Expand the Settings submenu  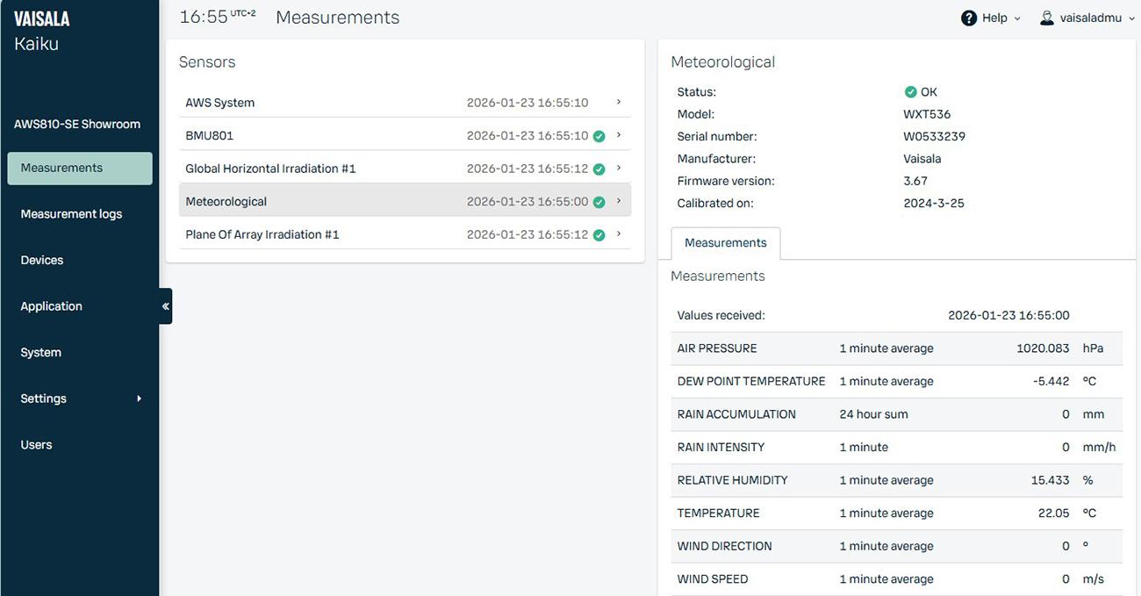click(138, 398)
